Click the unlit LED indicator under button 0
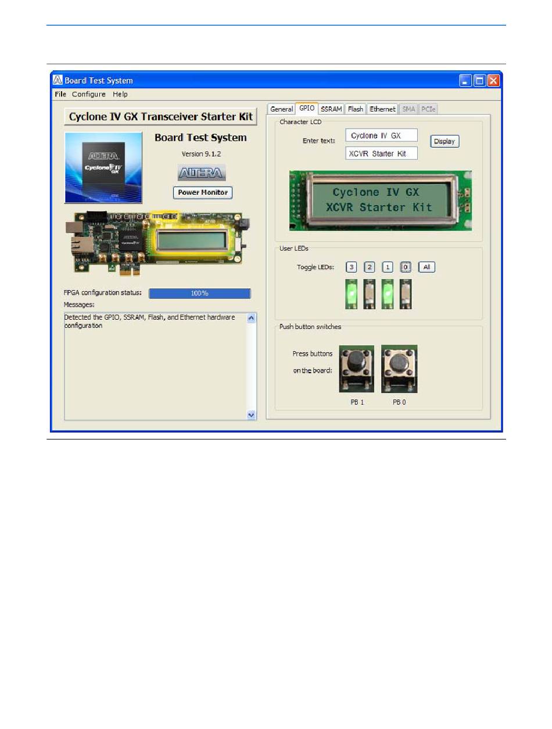Viewport: 552px width, 729px height. click(406, 294)
